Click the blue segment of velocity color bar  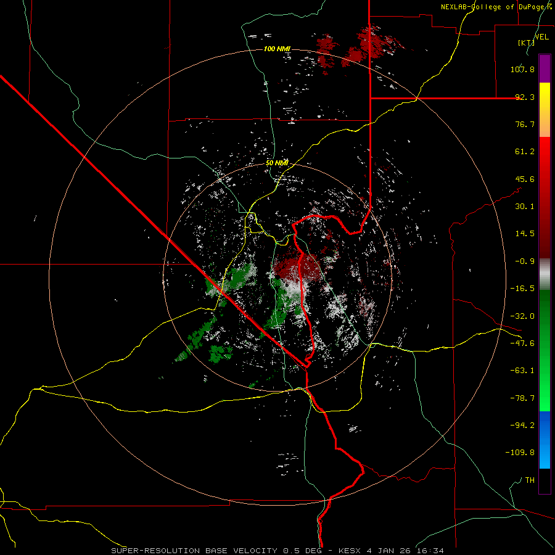pyautogui.click(x=545, y=440)
